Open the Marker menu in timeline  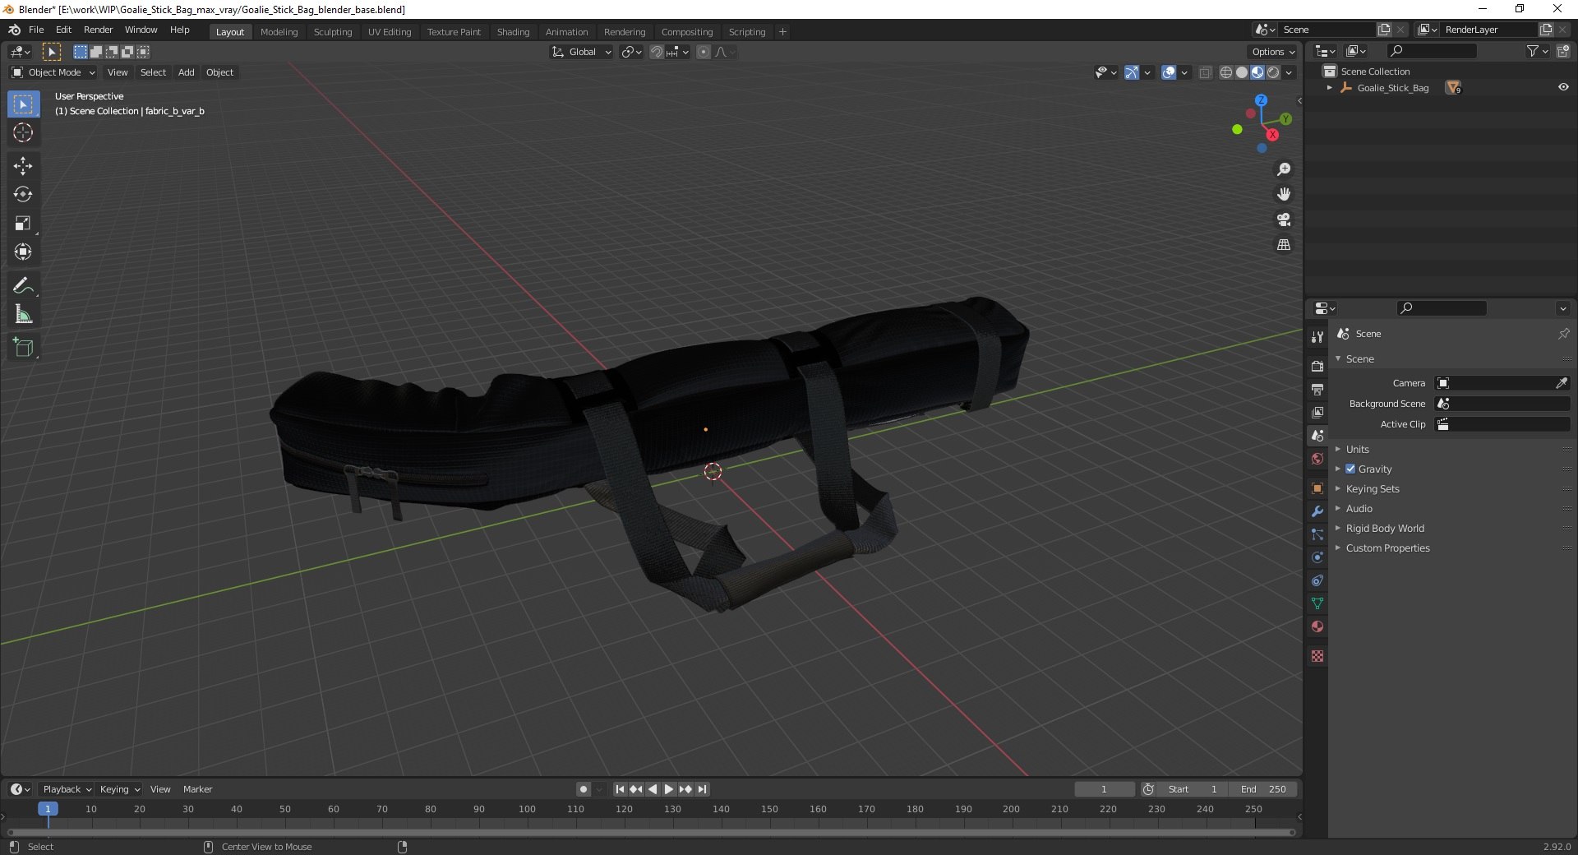197,789
